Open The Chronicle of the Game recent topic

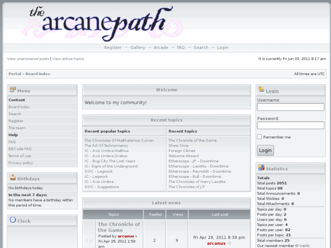click(x=193, y=140)
